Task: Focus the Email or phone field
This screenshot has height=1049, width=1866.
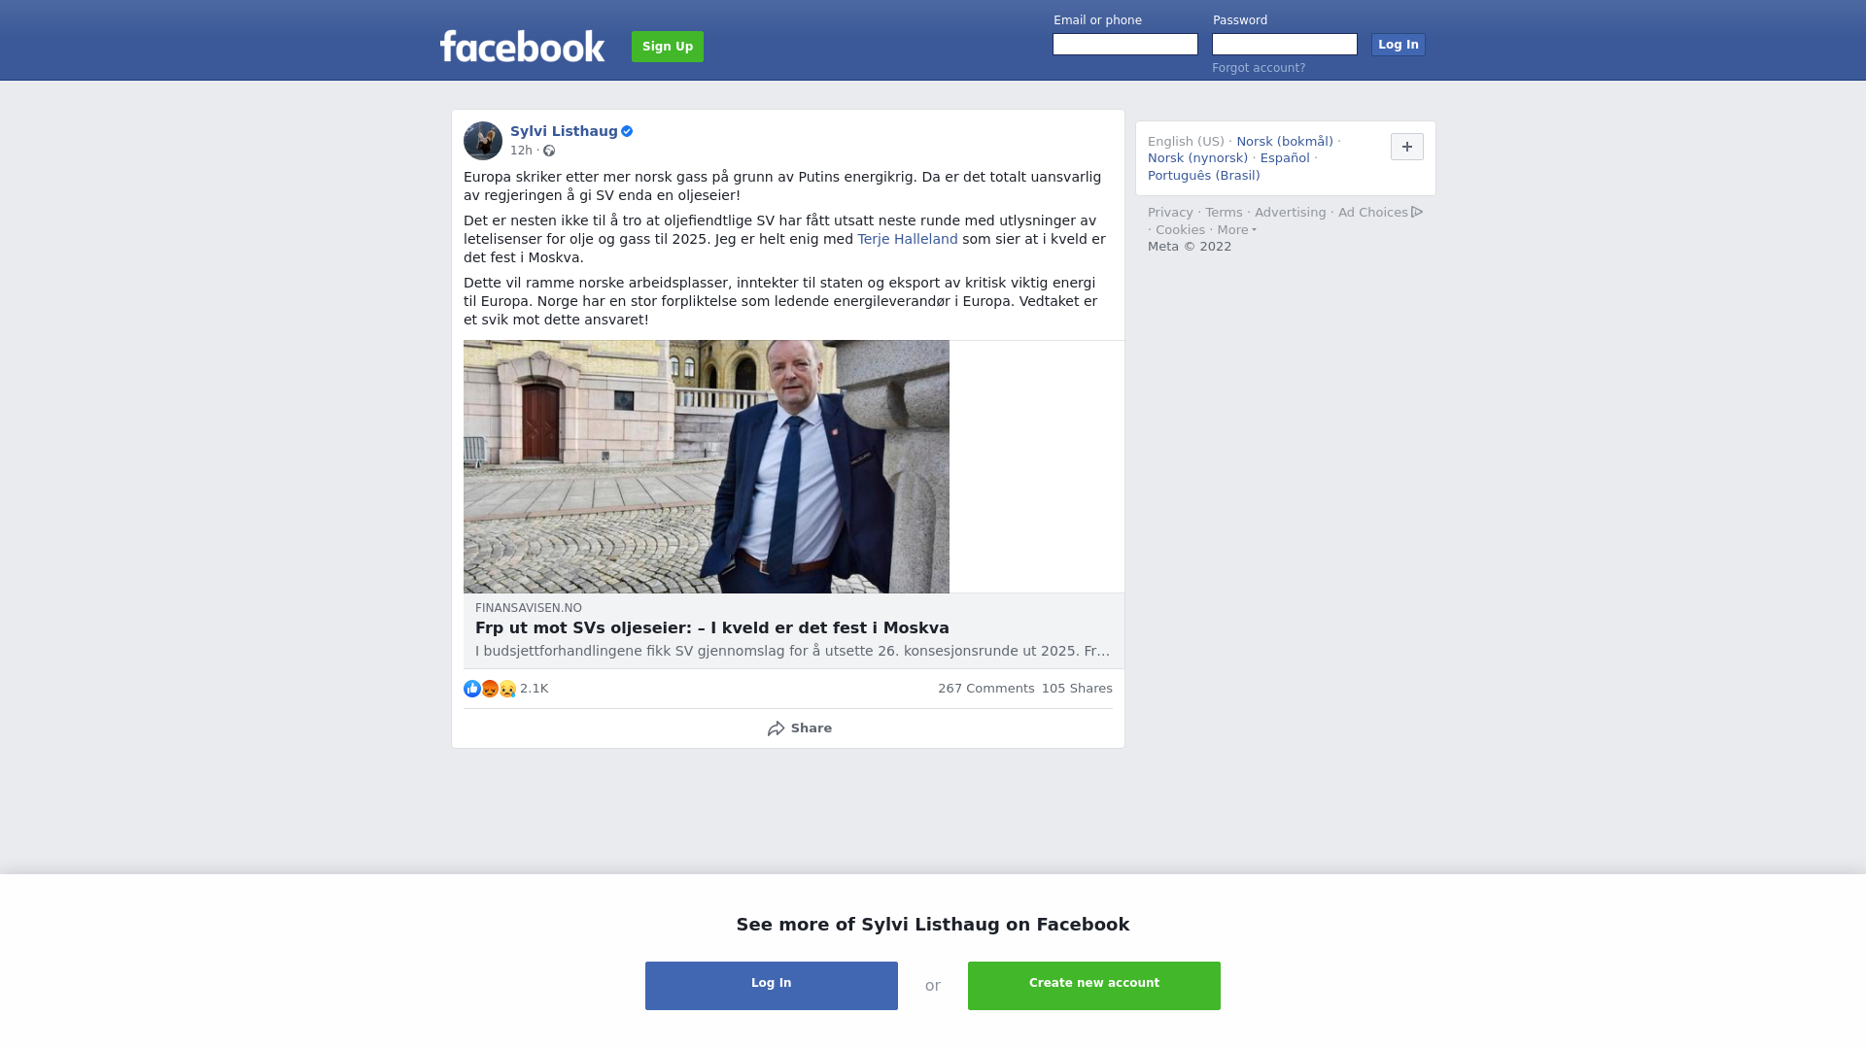Action: (1125, 45)
